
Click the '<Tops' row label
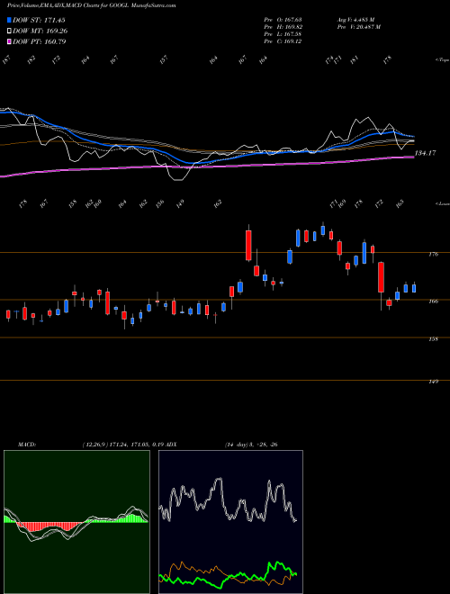point(442,60)
